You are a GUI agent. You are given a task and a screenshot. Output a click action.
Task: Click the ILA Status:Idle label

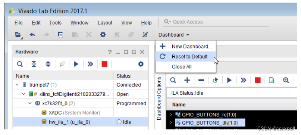pyautogui.click(x=187, y=93)
